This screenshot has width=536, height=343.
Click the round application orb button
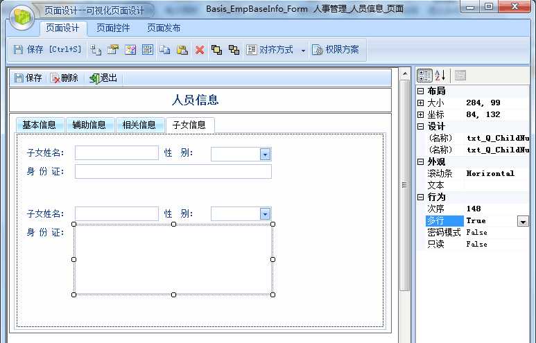(x=22, y=17)
